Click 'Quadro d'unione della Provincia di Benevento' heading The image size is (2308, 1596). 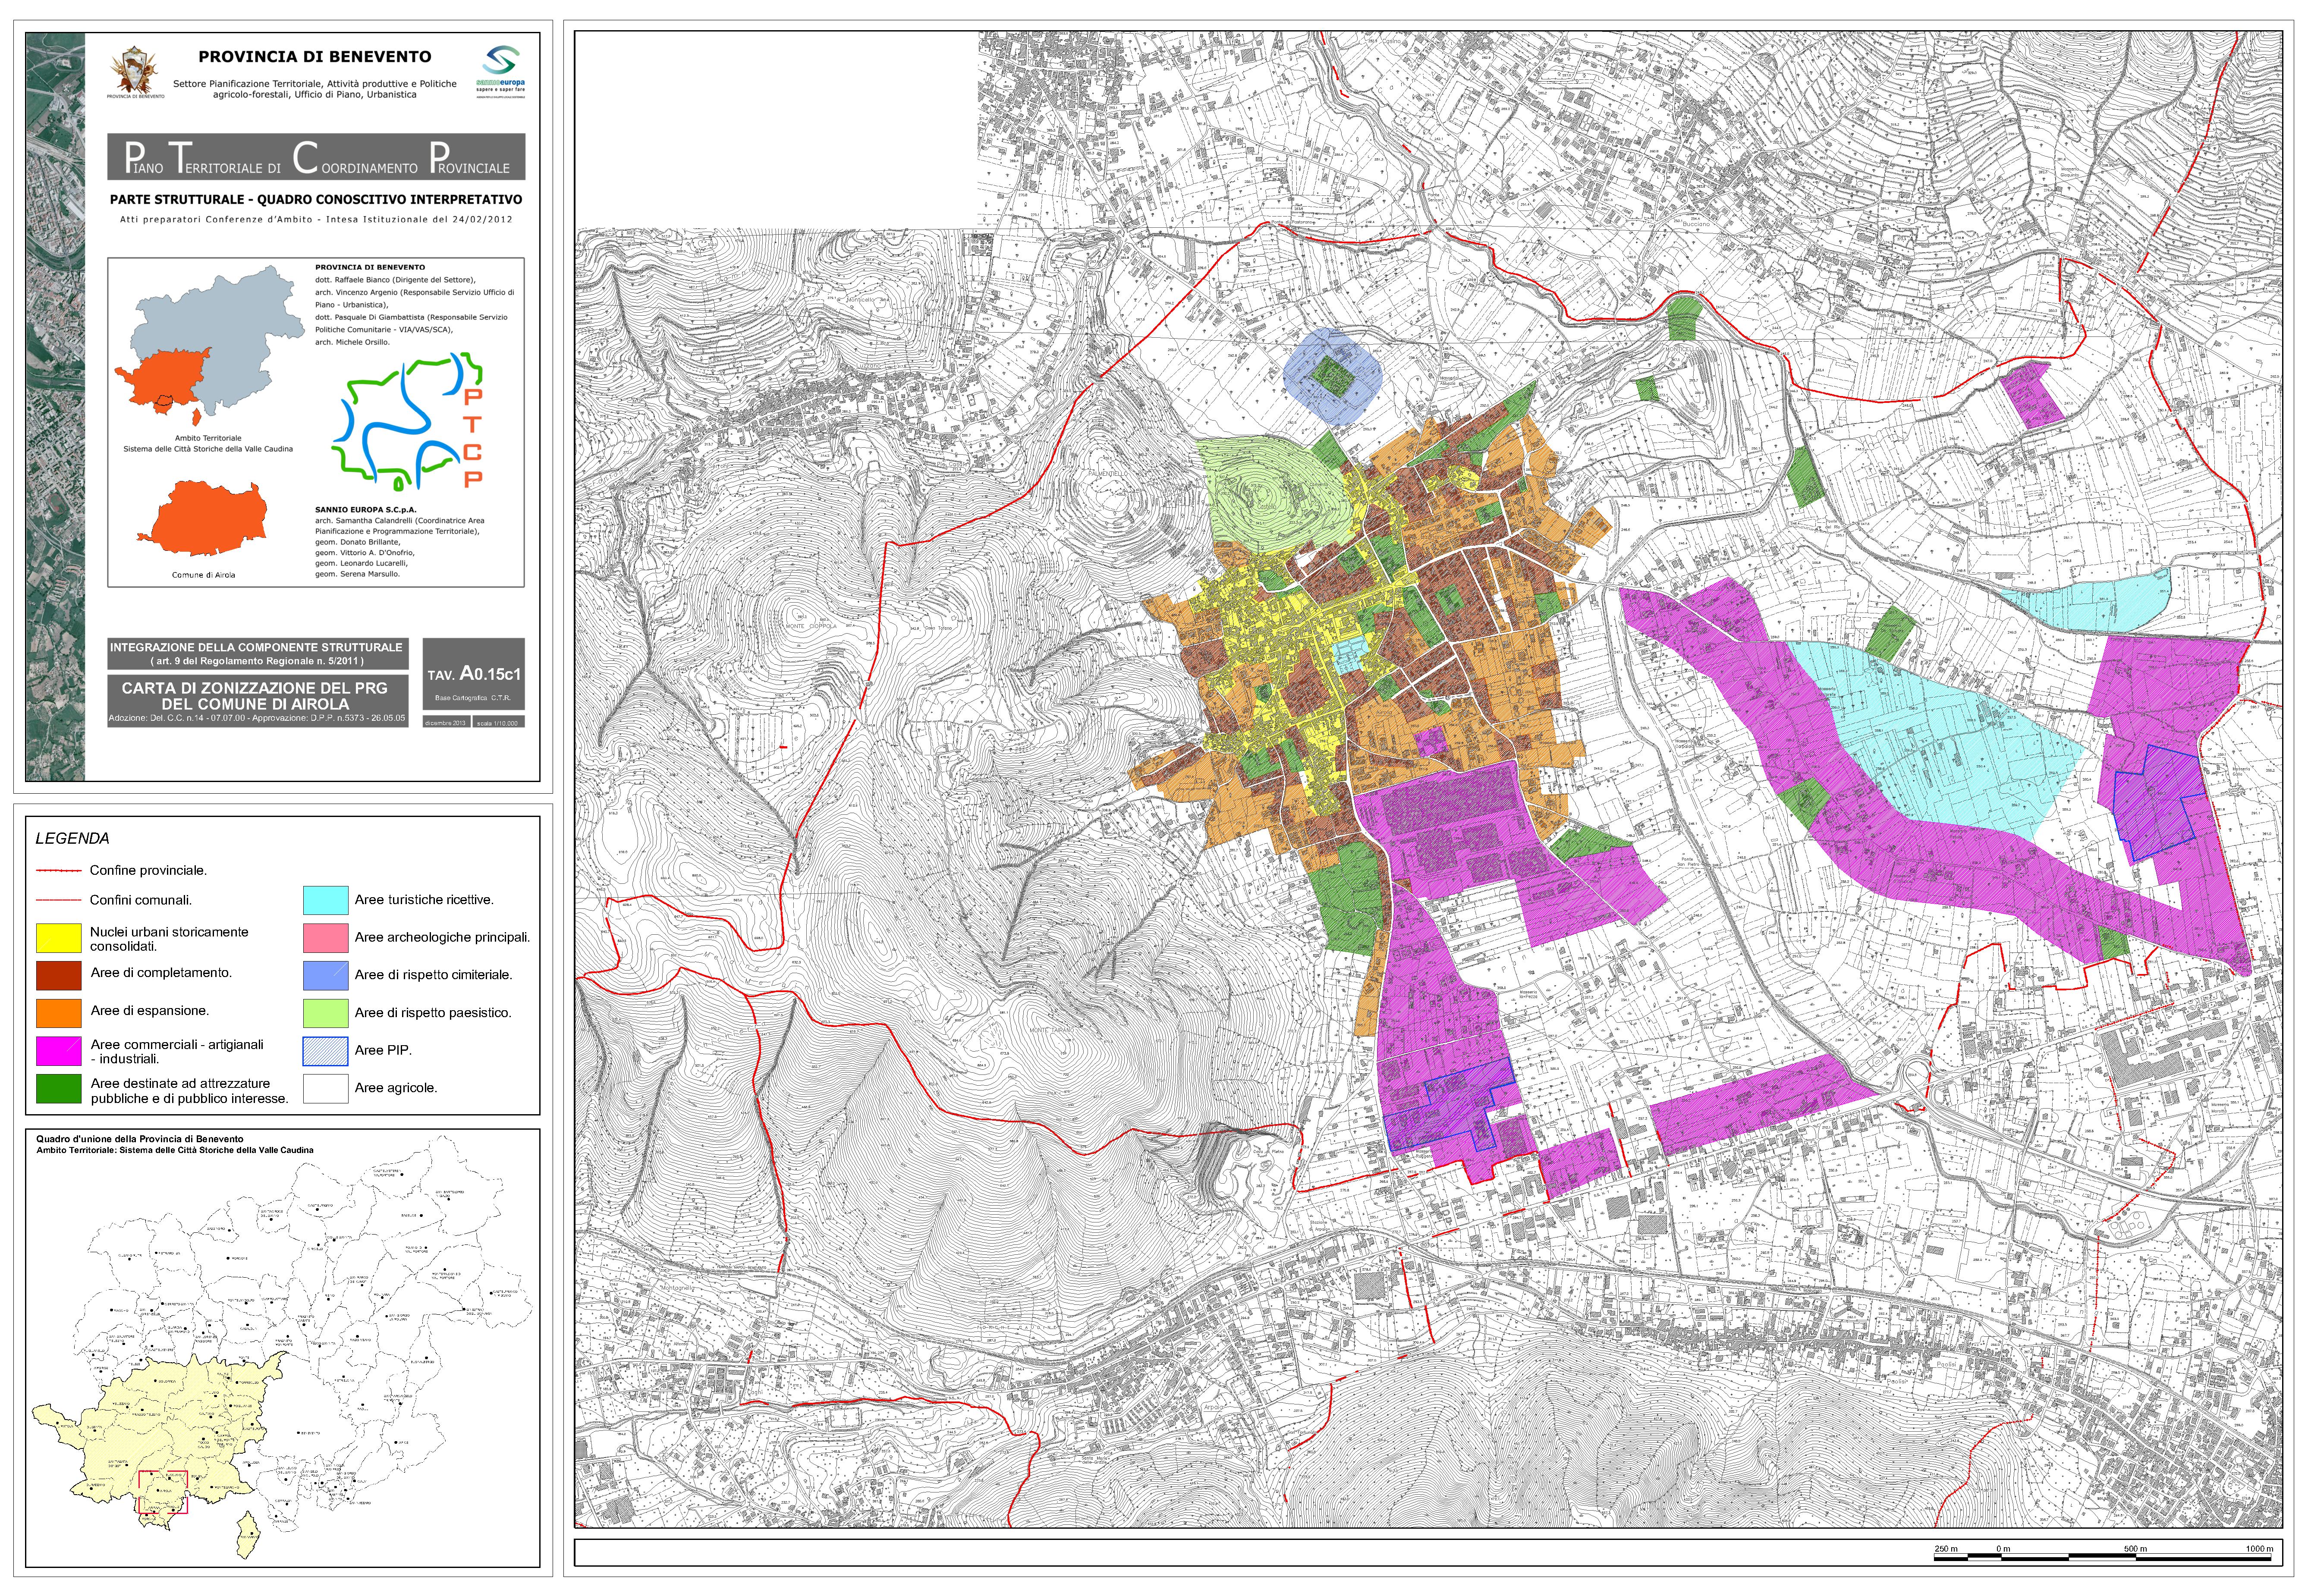point(140,1139)
